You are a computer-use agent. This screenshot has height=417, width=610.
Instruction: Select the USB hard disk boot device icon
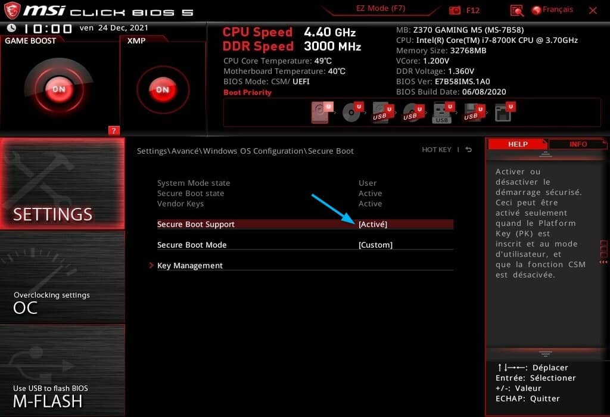coord(383,113)
